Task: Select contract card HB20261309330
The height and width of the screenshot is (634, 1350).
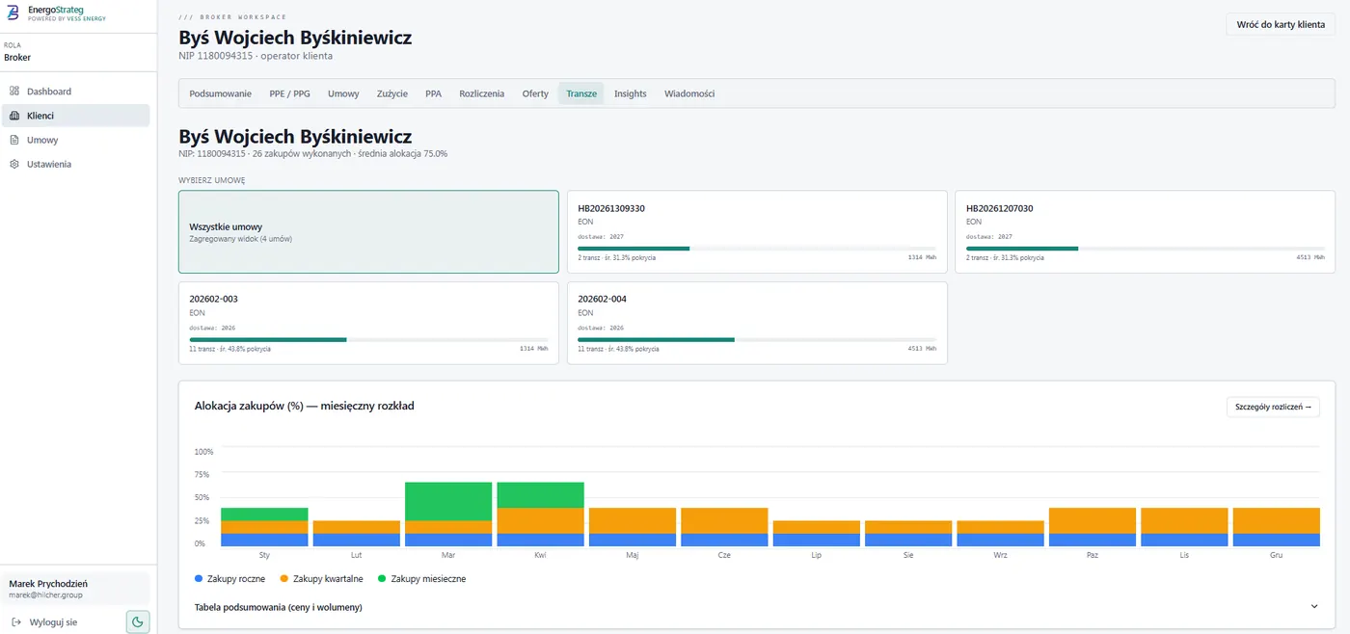Action: (757, 232)
